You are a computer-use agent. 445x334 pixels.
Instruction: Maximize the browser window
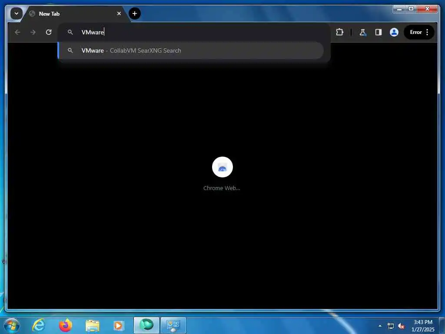click(411, 9)
